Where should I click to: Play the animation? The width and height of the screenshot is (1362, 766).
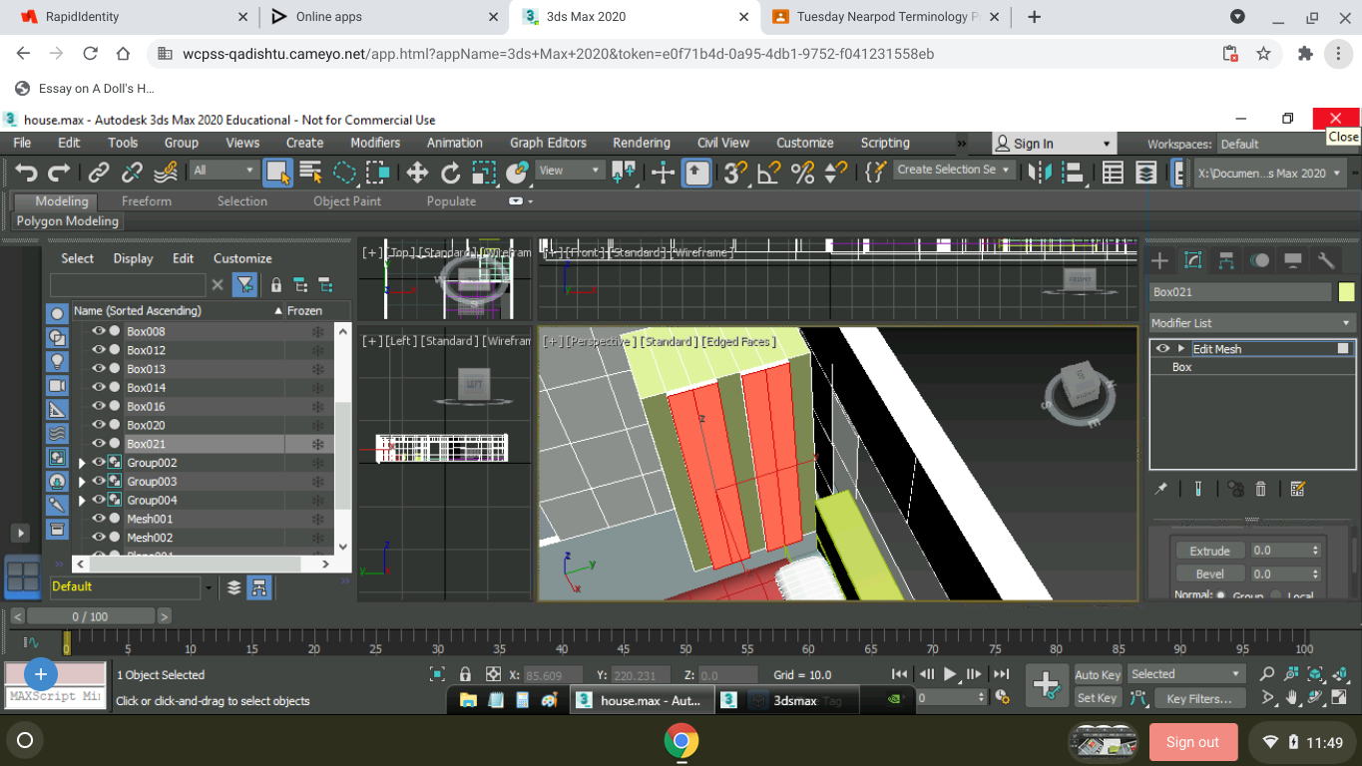click(950, 674)
